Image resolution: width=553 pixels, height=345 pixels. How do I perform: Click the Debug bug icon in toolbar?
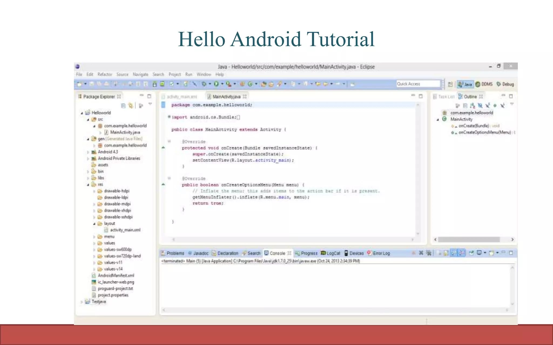[204, 84]
